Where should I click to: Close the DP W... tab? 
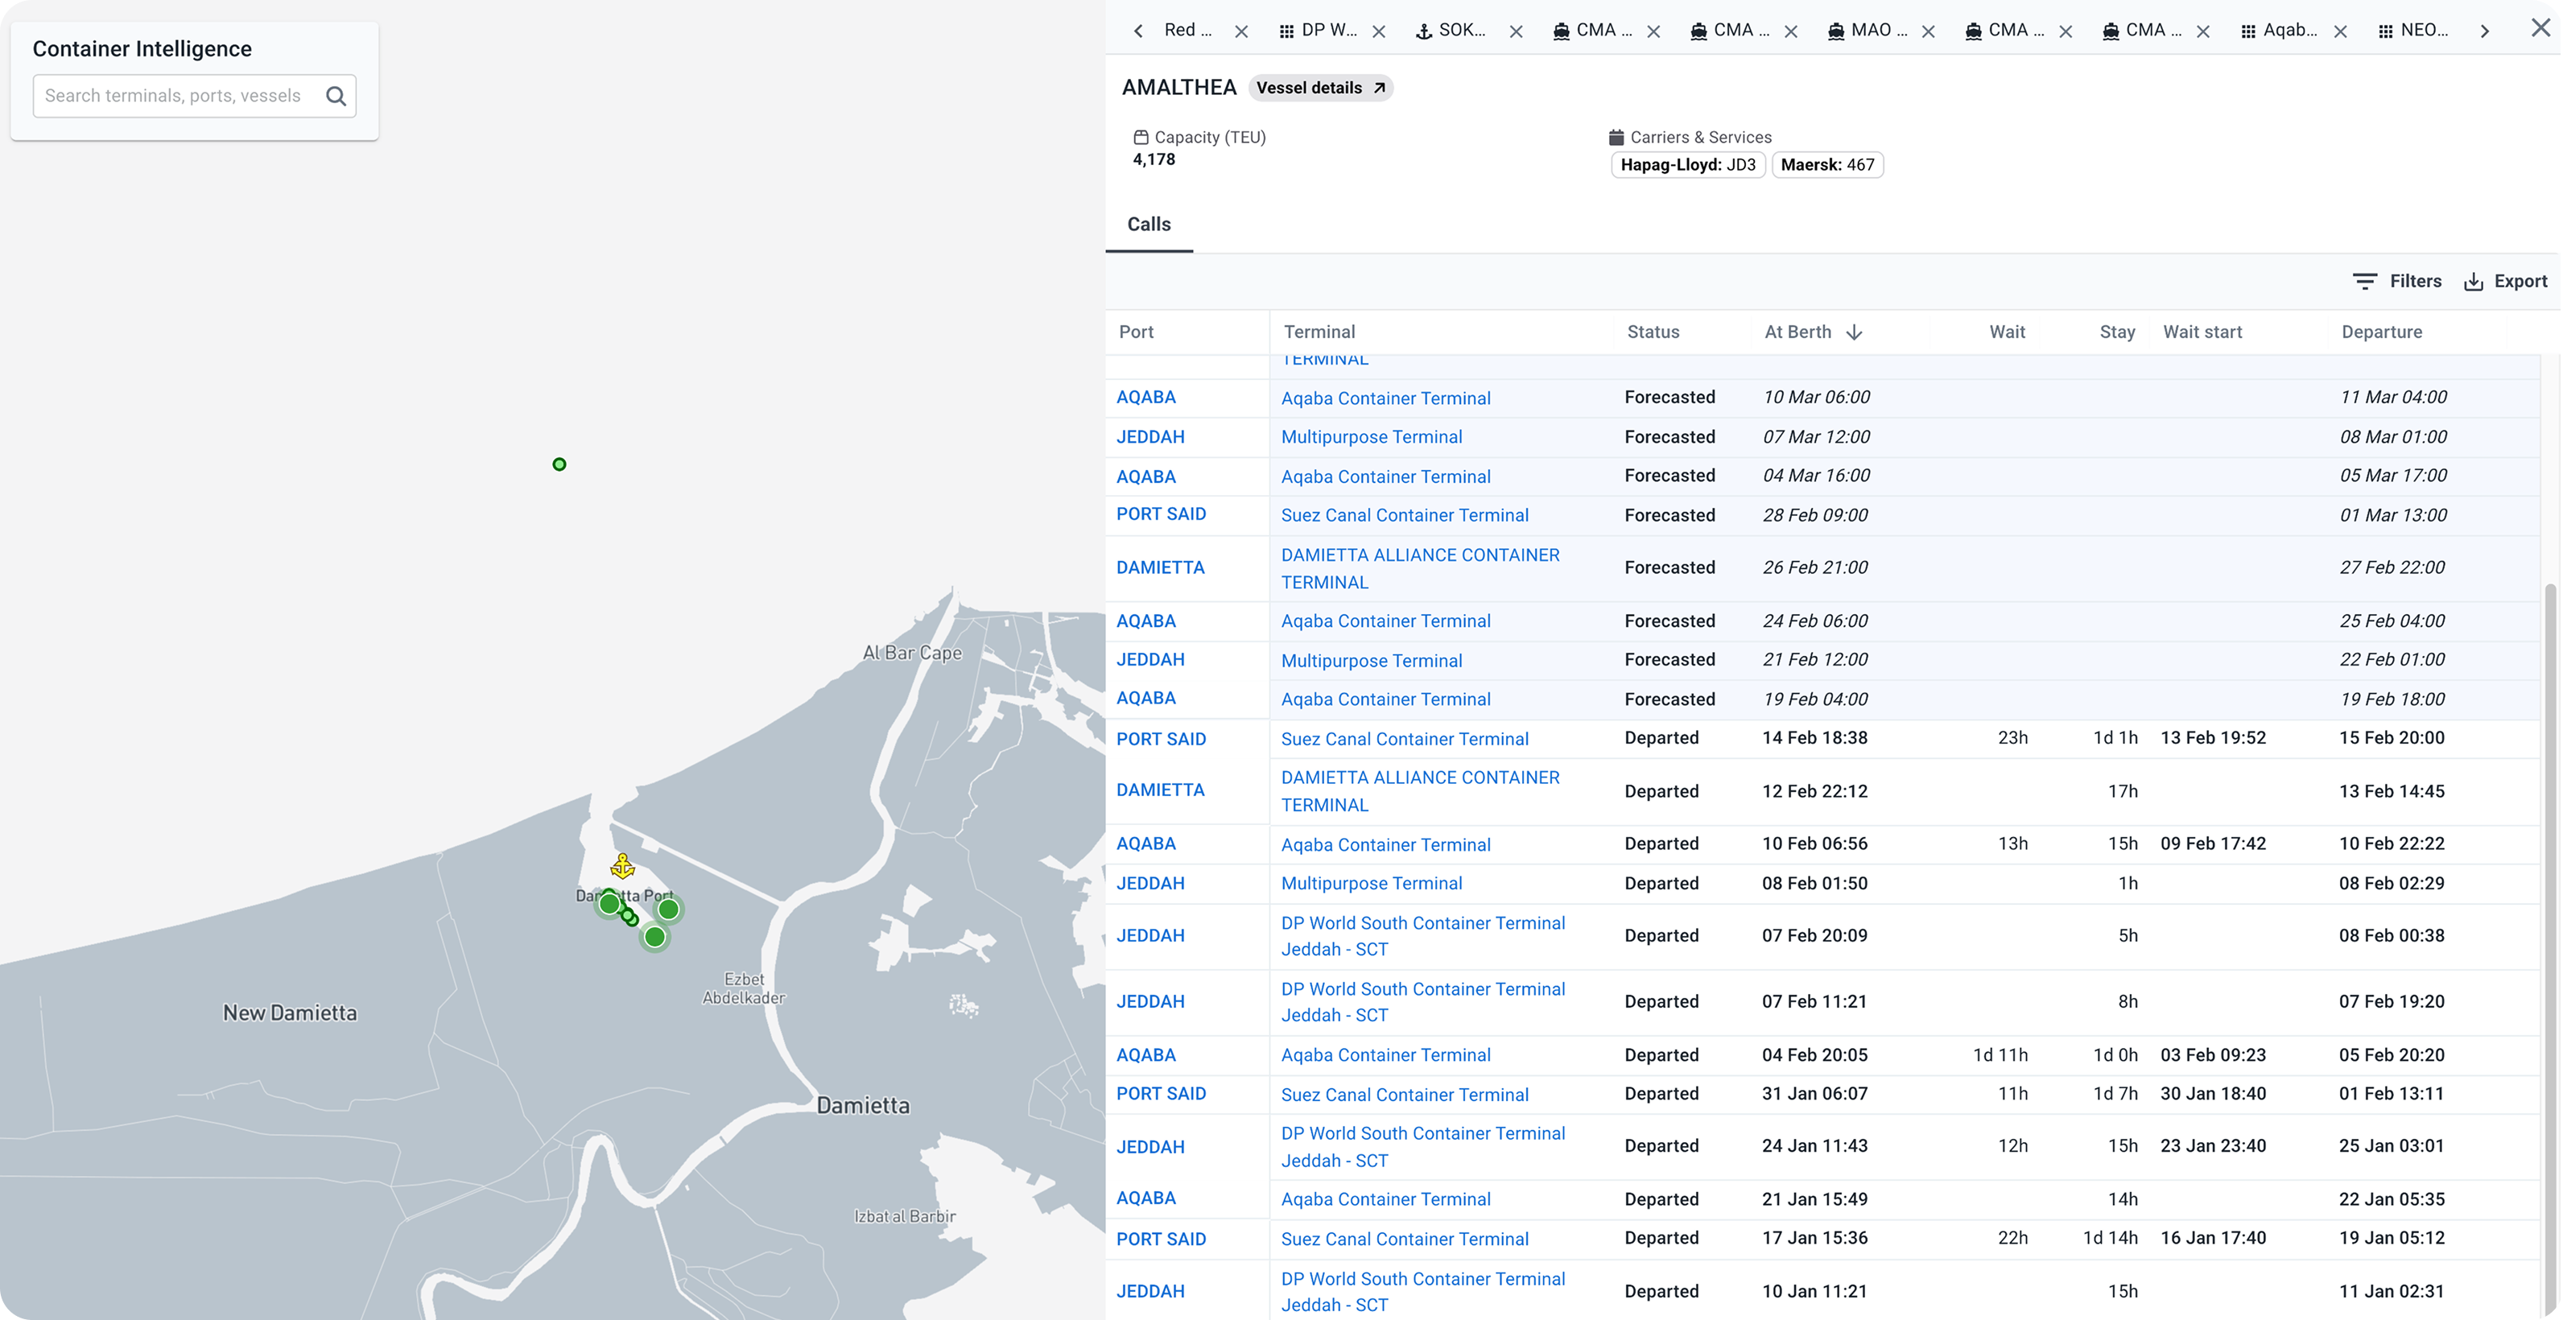1379,32
